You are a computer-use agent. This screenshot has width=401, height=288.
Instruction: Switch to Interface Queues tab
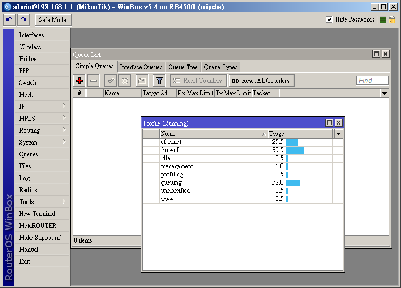[141, 67]
